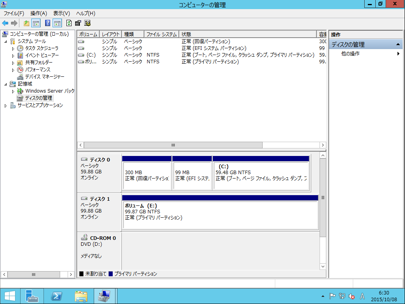Screen dimensions: 405x304
Task: Click the volume list horizontal scrollbar thumb
Action: point(173,145)
